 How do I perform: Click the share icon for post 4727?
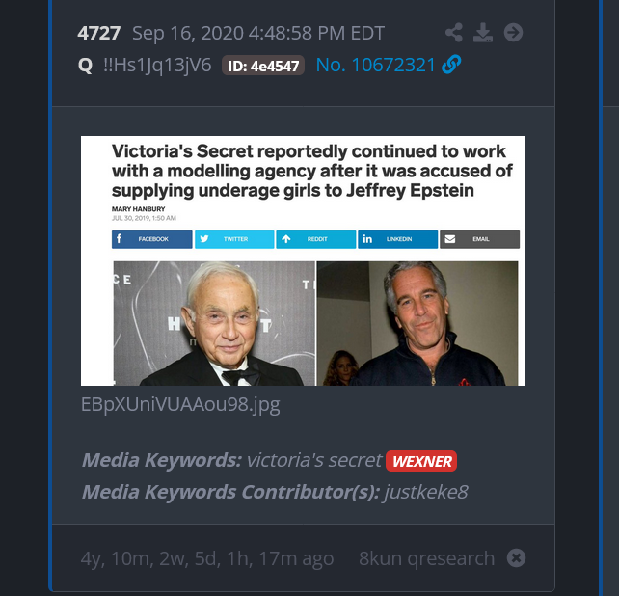coord(454,33)
